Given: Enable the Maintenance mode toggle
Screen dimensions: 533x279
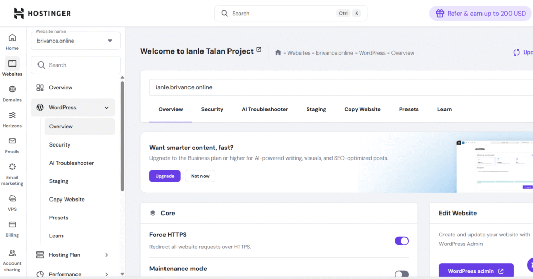Looking at the screenshot, I should click(x=401, y=274).
